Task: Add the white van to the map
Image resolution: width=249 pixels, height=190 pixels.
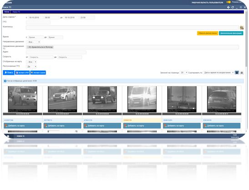Action: [x=142, y=126]
